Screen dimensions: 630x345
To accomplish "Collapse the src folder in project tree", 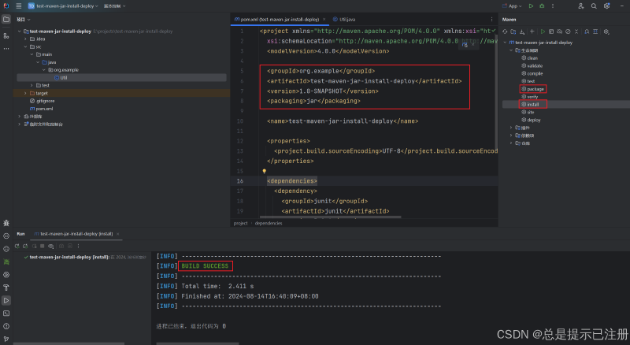I will [x=25, y=46].
